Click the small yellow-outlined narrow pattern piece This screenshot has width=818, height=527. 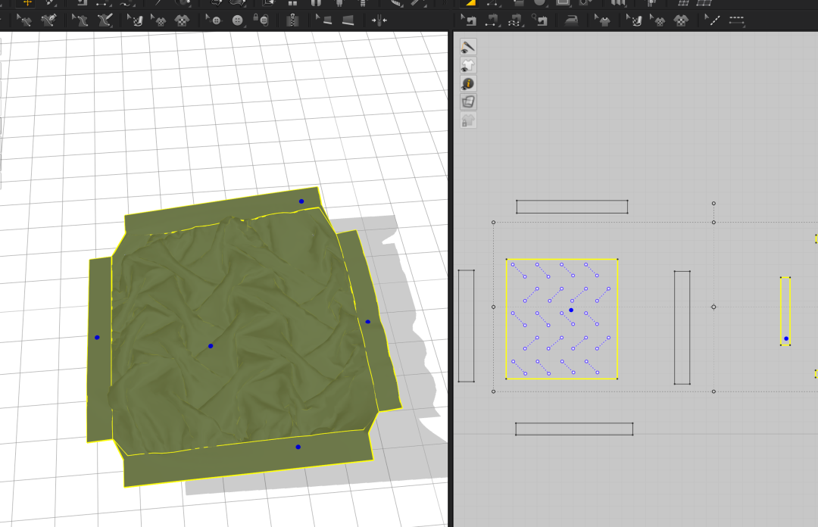785,311
